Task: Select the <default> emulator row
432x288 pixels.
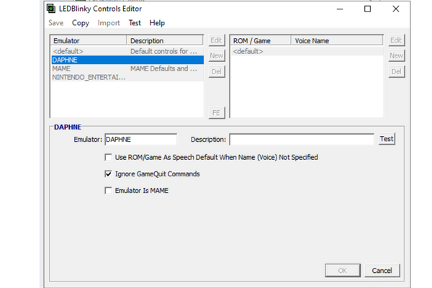Action: (x=127, y=51)
